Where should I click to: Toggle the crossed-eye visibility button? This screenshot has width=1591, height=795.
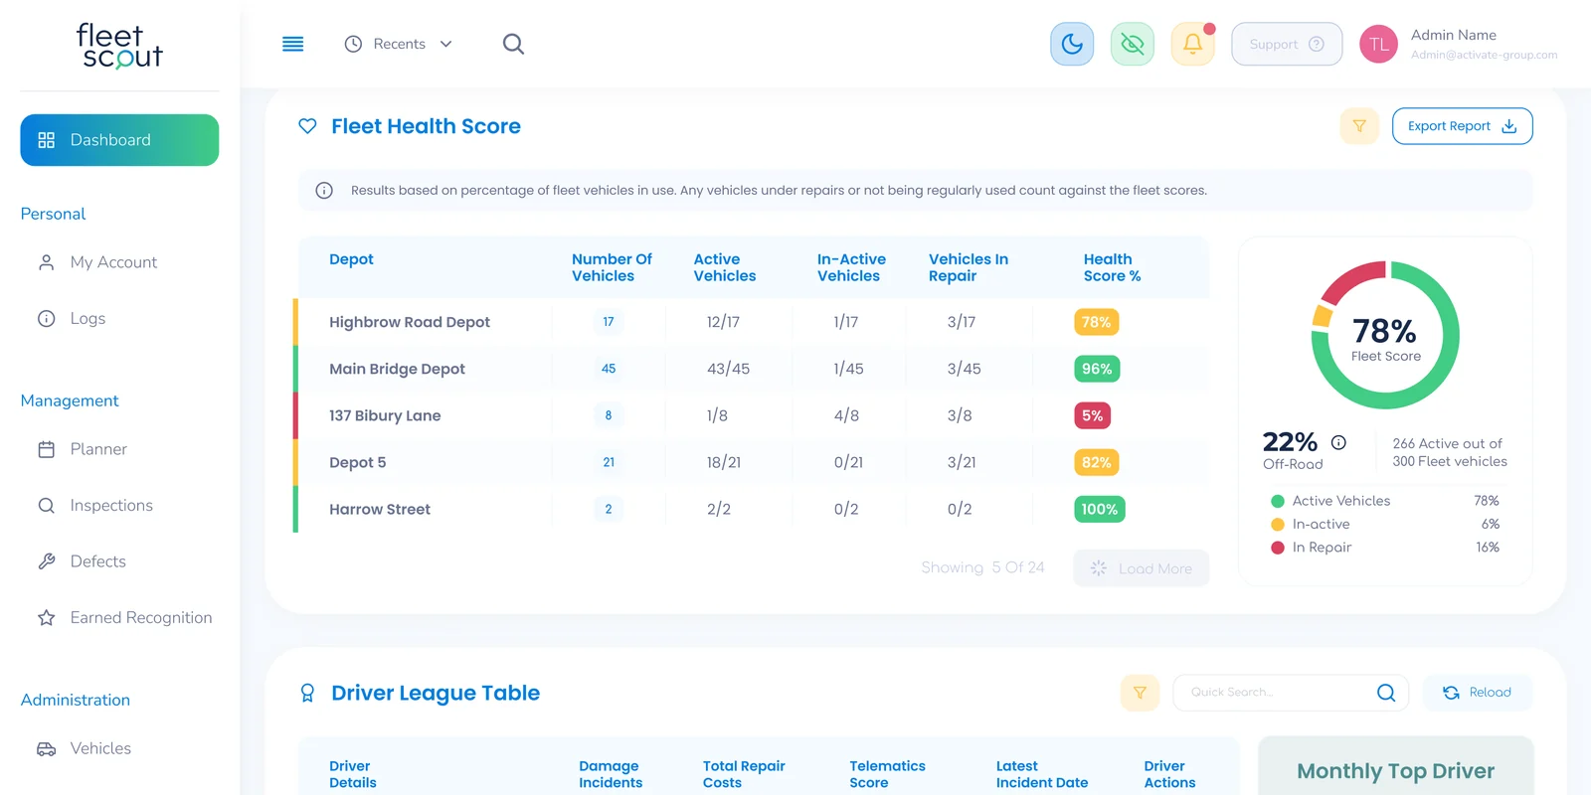[x=1132, y=44]
